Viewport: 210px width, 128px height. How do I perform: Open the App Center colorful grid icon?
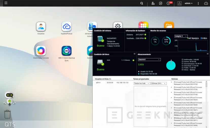pos(143,25)
